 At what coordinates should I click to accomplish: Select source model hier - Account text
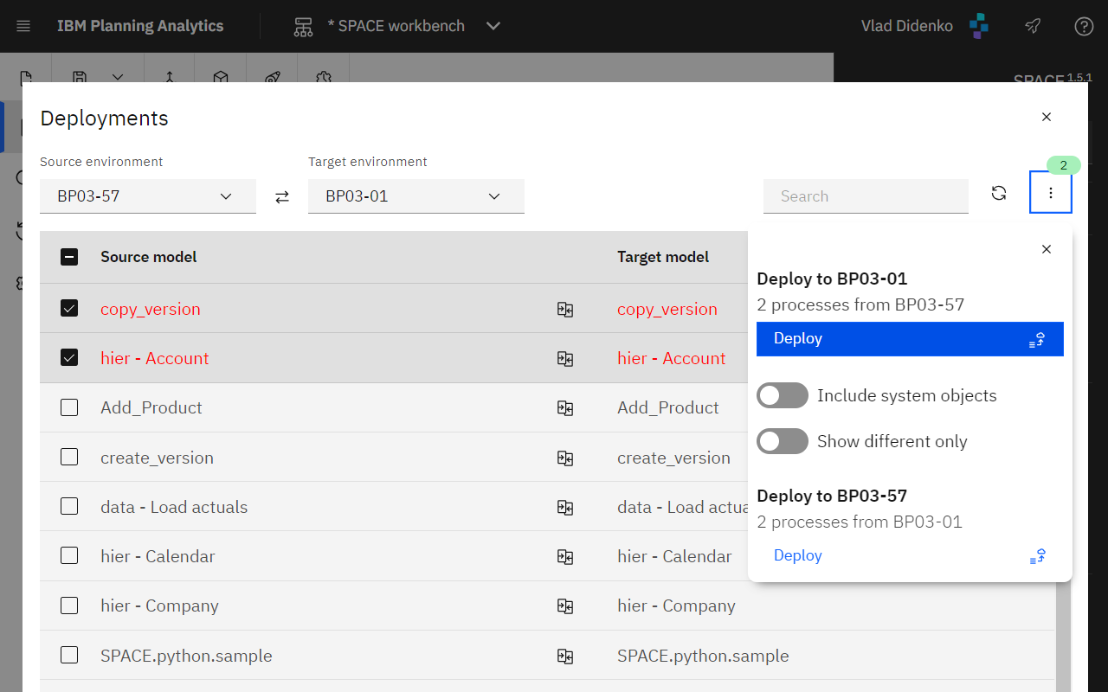(x=155, y=358)
